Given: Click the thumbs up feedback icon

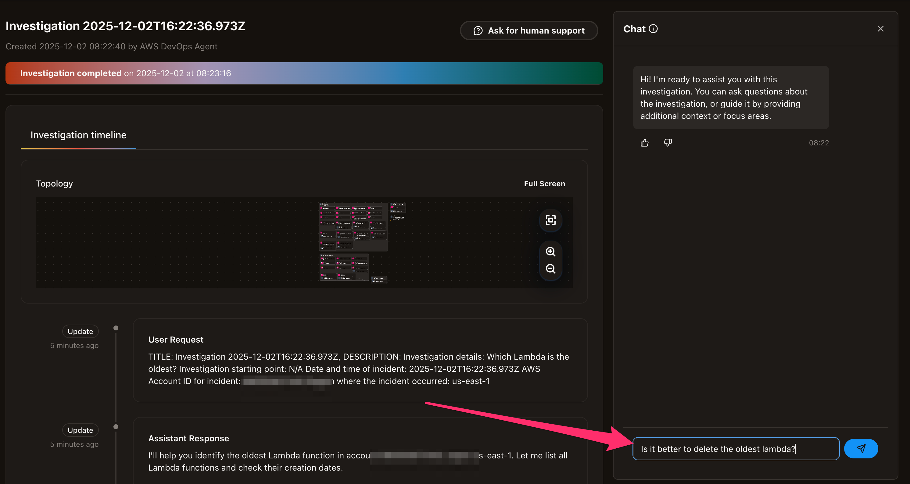Looking at the screenshot, I should coord(644,143).
